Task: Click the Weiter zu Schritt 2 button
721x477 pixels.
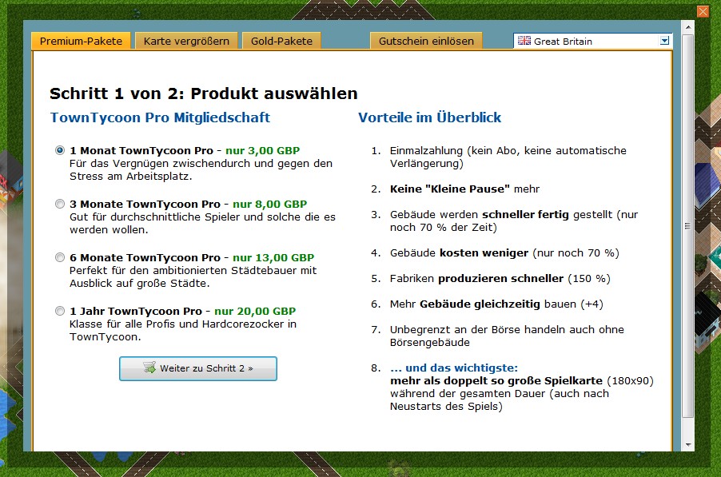Action: (x=198, y=368)
